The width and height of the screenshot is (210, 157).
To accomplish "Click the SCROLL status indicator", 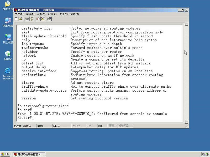I will pyautogui.click(x=79, y=126).
